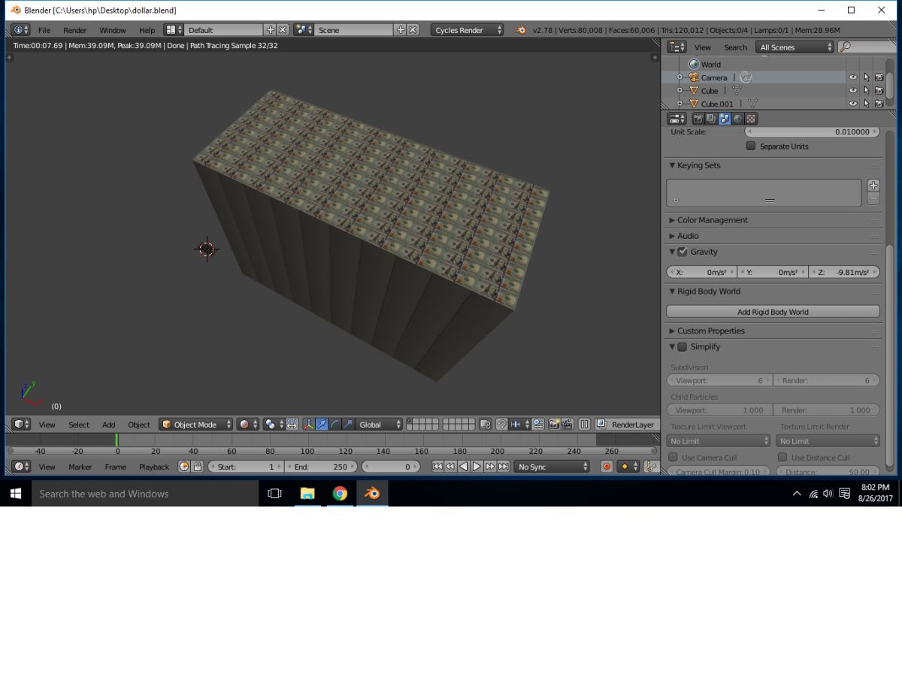
Task: Select the translate manipulator arrow
Action: coord(322,425)
